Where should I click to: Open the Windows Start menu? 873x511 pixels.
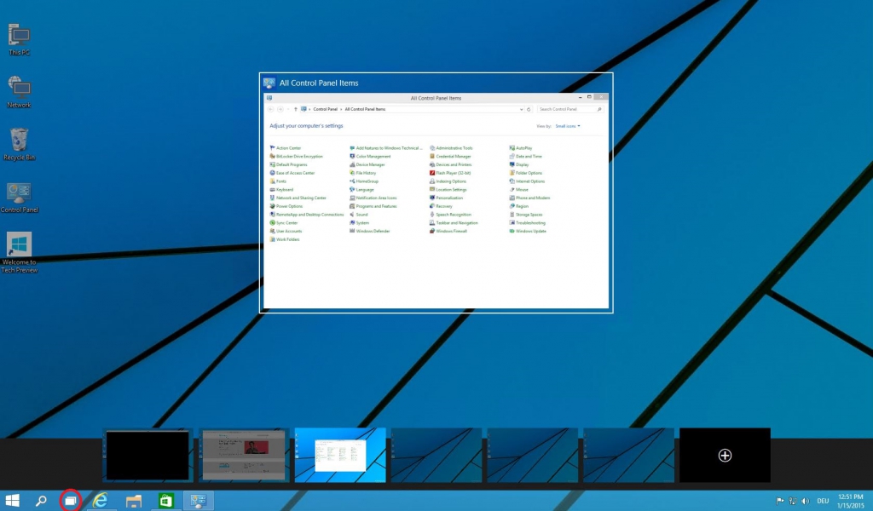pyautogui.click(x=13, y=501)
